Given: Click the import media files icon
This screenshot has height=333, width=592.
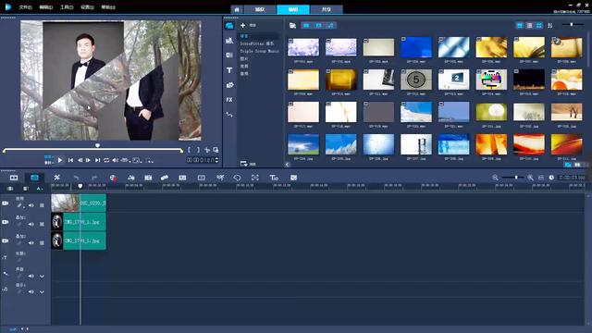Looking at the screenshot, I should [x=292, y=26].
